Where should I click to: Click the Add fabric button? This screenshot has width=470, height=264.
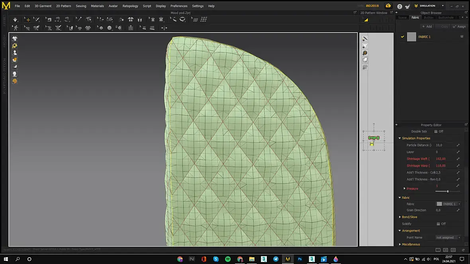click(x=427, y=27)
